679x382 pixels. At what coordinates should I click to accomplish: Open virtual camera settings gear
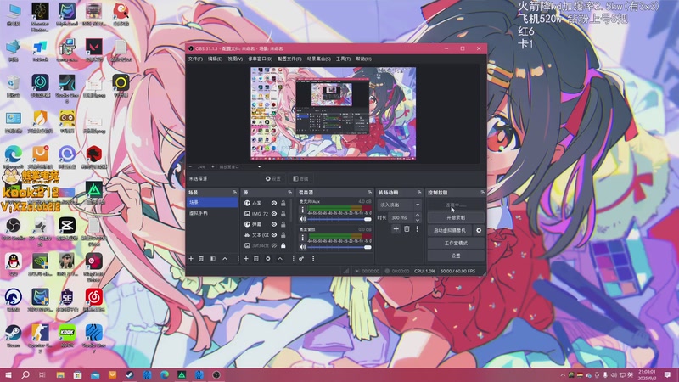[479, 230]
